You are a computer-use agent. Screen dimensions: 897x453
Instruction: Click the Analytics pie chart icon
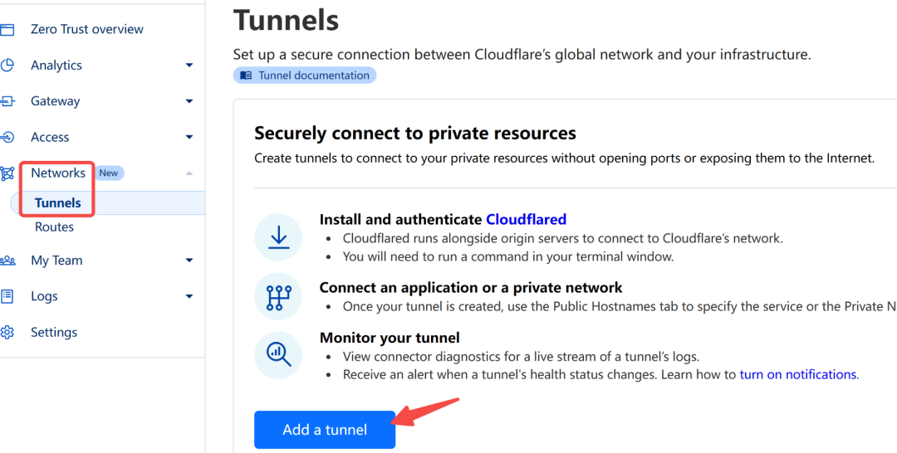(x=7, y=66)
